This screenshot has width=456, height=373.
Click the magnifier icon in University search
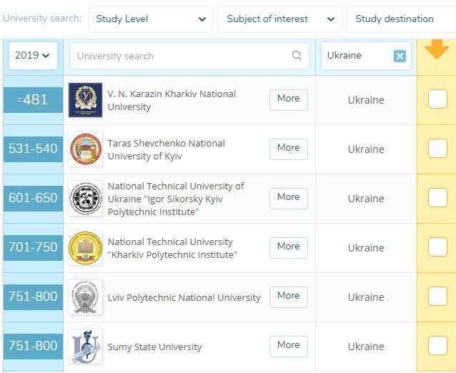tap(297, 55)
